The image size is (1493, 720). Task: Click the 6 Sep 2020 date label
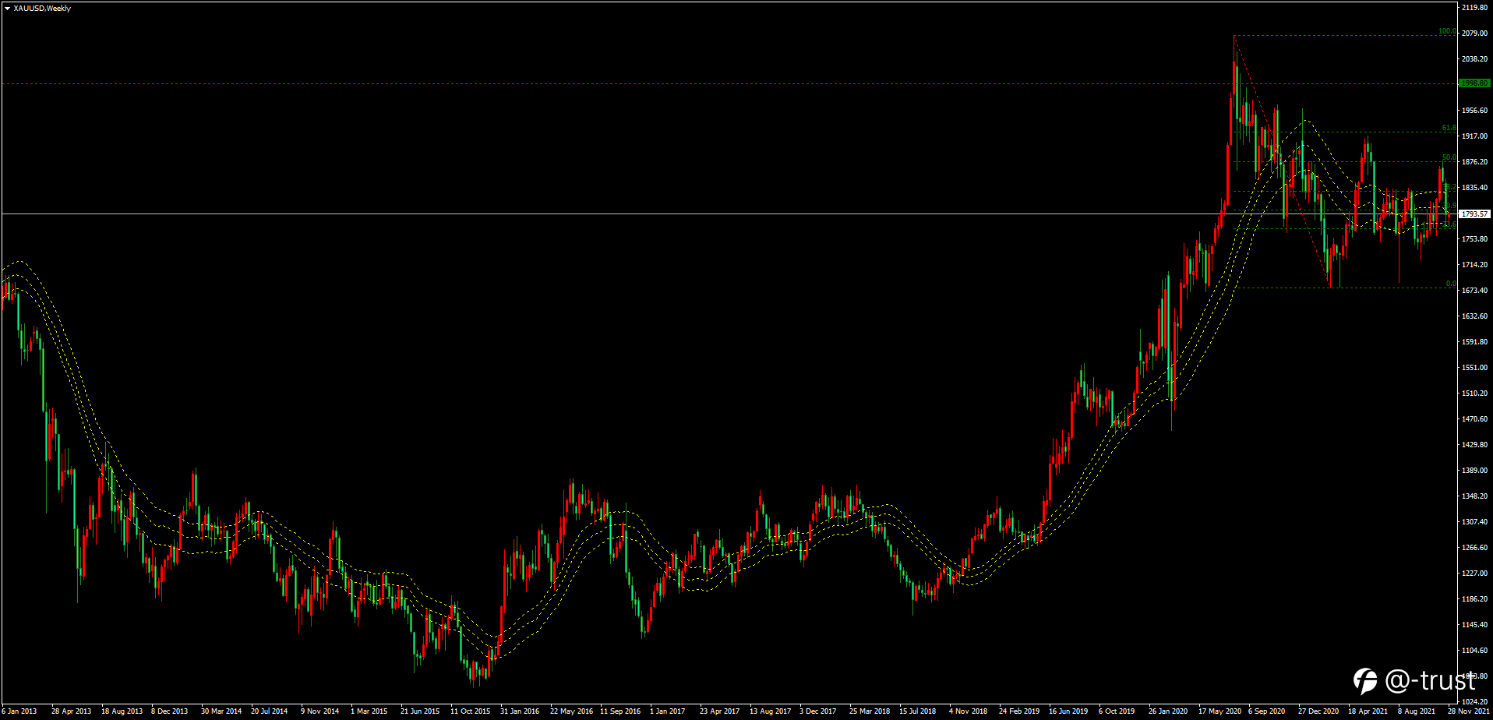click(1266, 711)
